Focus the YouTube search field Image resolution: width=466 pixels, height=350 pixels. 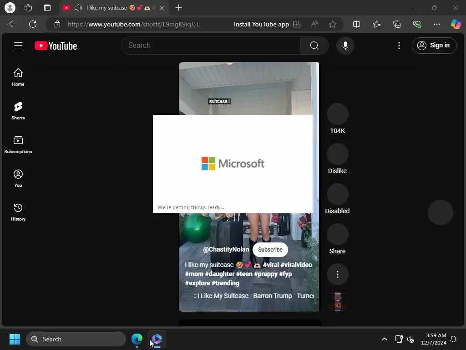tap(211, 46)
